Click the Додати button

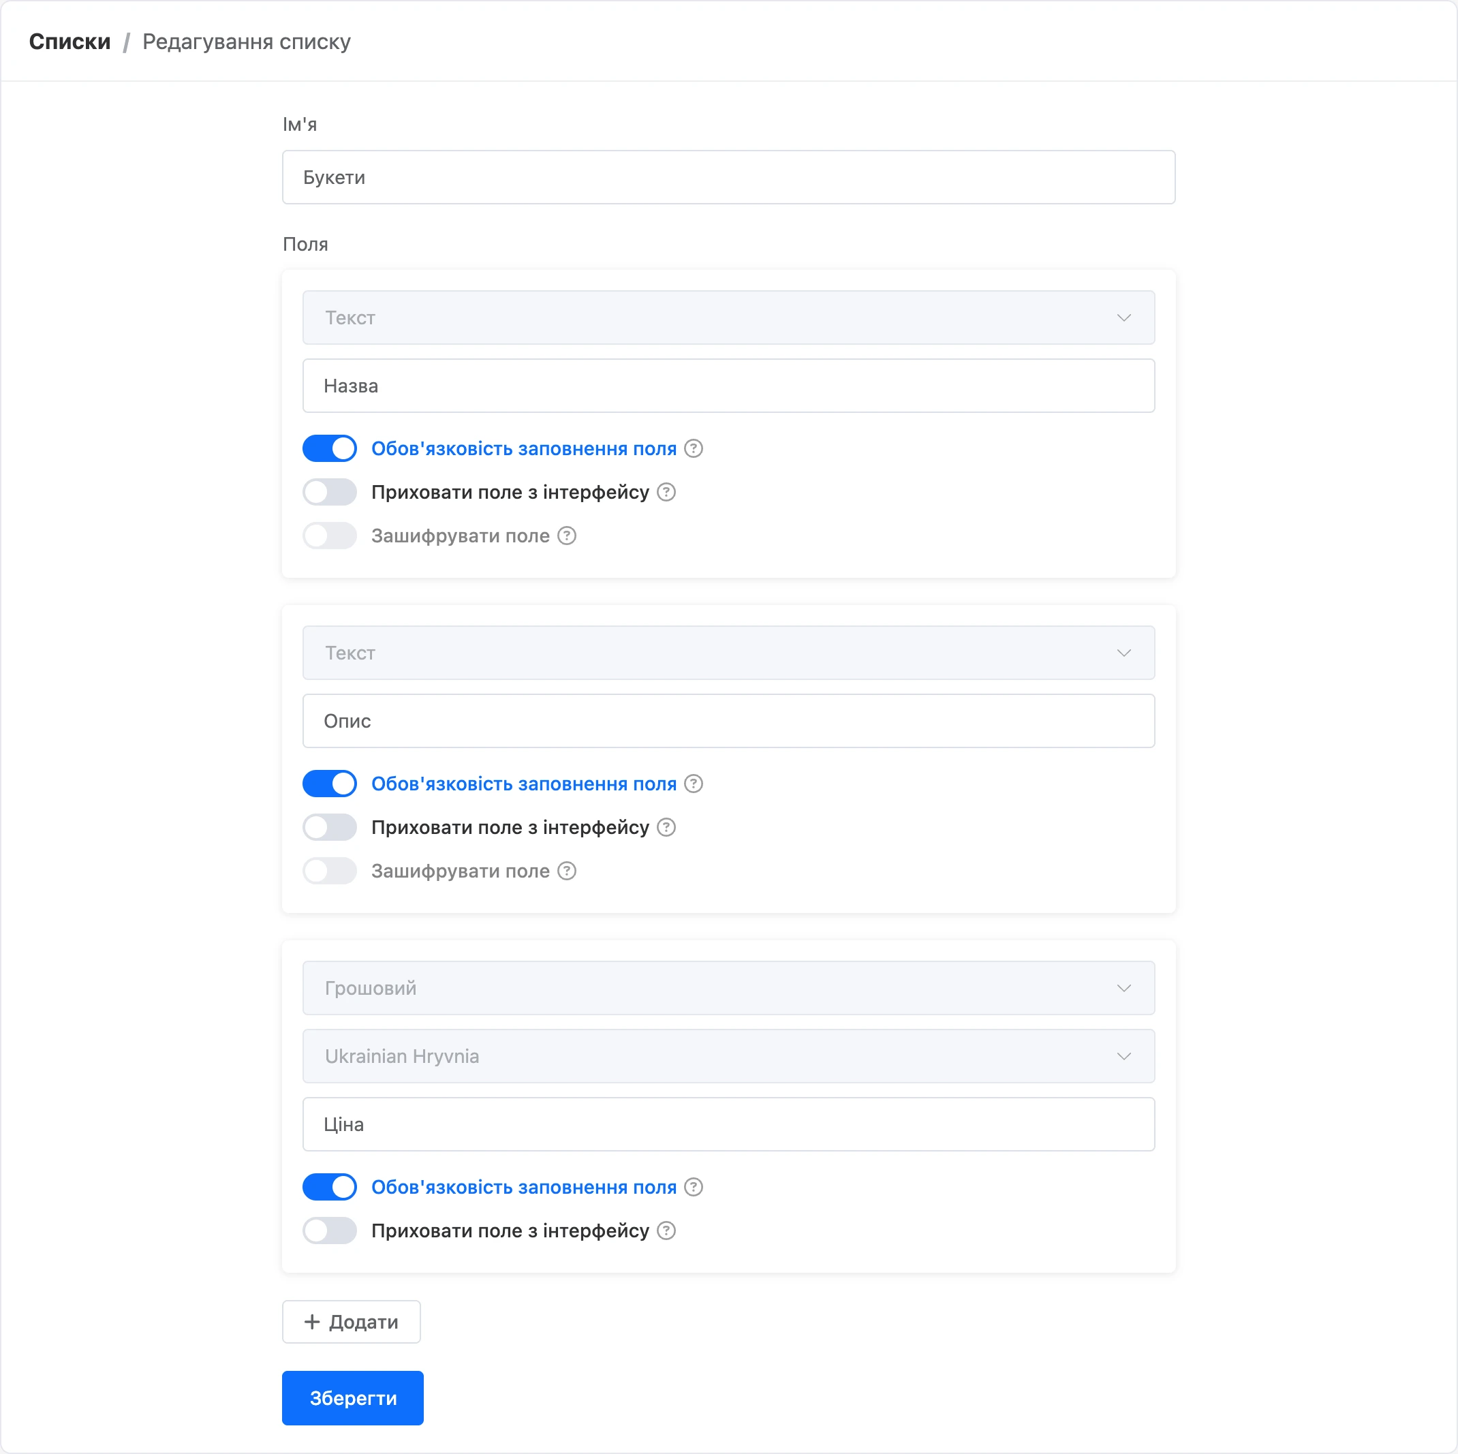click(351, 1322)
